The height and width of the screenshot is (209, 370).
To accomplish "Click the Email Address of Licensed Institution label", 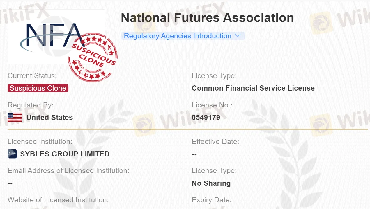I will (68, 171).
